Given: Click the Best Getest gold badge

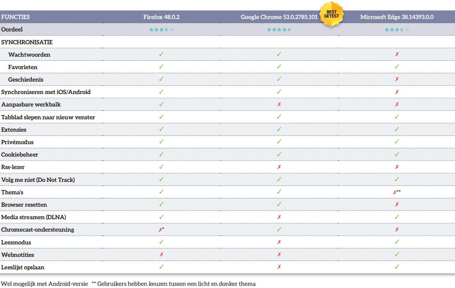Looking at the screenshot, I should [x=331, y=14].
